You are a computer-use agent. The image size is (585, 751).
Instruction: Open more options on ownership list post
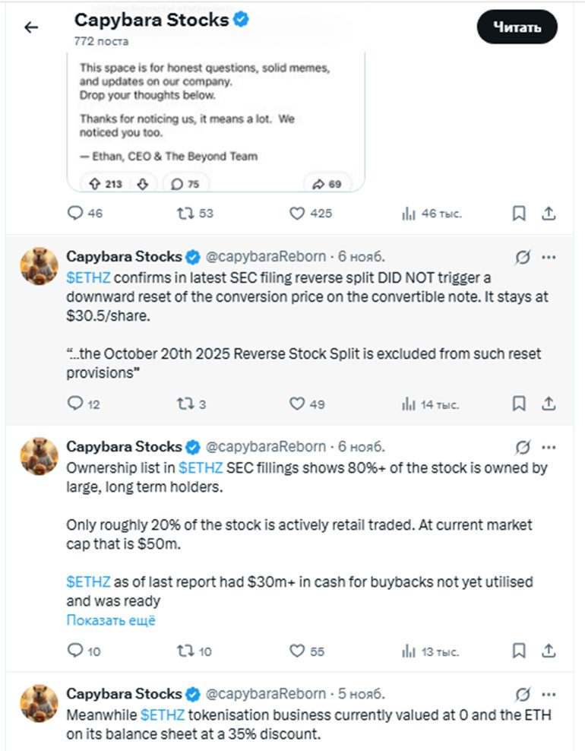549,447
